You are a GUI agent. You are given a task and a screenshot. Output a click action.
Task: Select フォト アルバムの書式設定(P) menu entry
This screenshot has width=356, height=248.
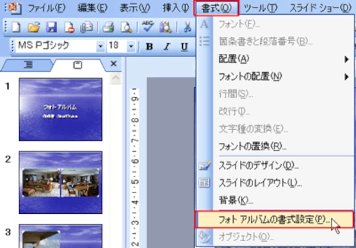click(274, 220)
